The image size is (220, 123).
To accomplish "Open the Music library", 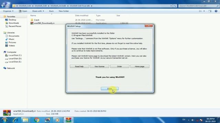I will (11, 39).
